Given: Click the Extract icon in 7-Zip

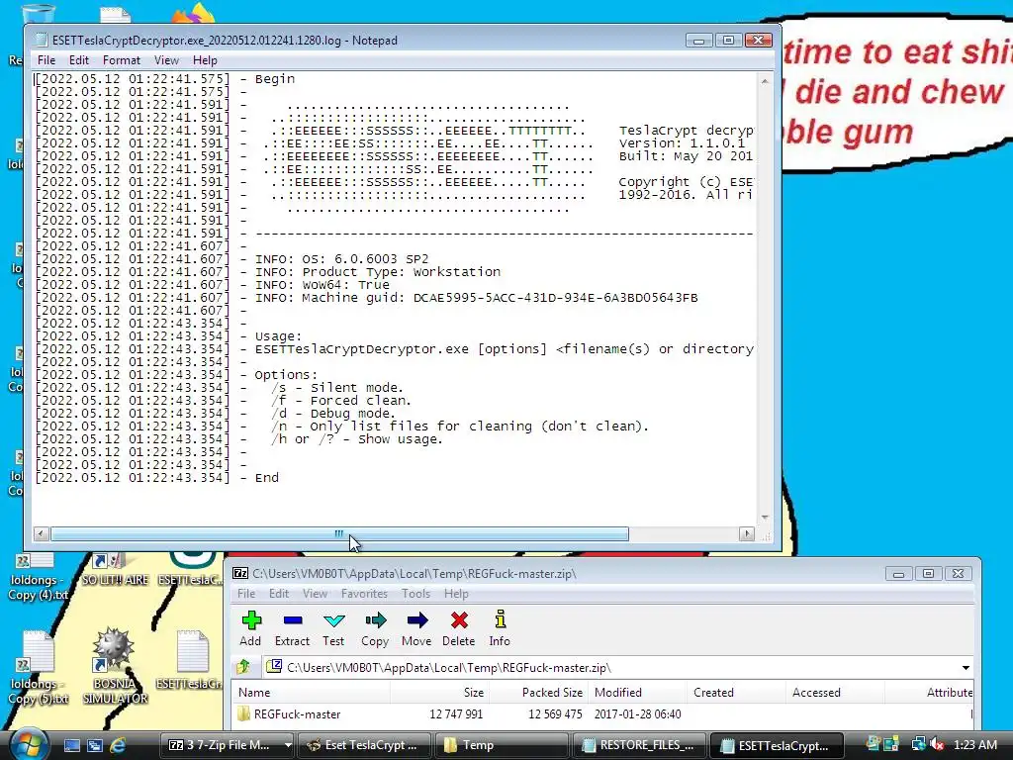Looking at the screenshot, I should click(293, 621).
